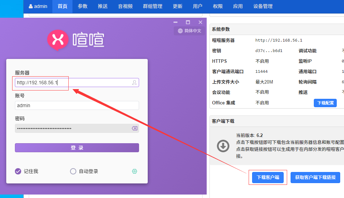
Task: Open 设备管理 in the top navigation
Action: [263, 6]
